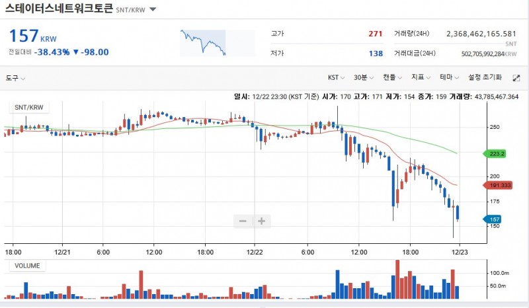The width and height of the screenshot is (529, 308).
Task: Click the blue 157 current price tag
Action: tap(493, 219)
